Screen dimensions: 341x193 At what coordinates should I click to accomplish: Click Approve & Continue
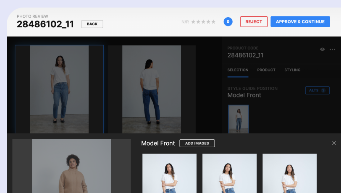click(300, 21)
